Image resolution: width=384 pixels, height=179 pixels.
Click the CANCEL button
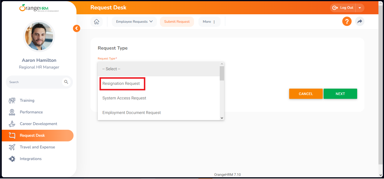coord(306,94)
